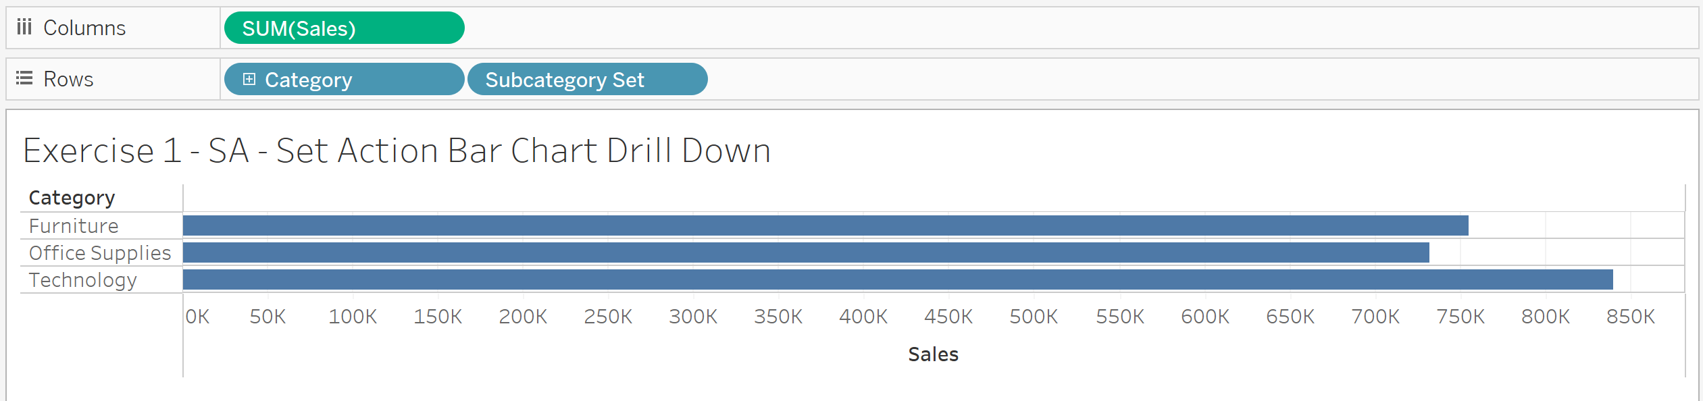Image resolution: width=1703 pixels, height=401 pixels.
Task: Click the 500K axis tick label
Action: [1034, 316]
